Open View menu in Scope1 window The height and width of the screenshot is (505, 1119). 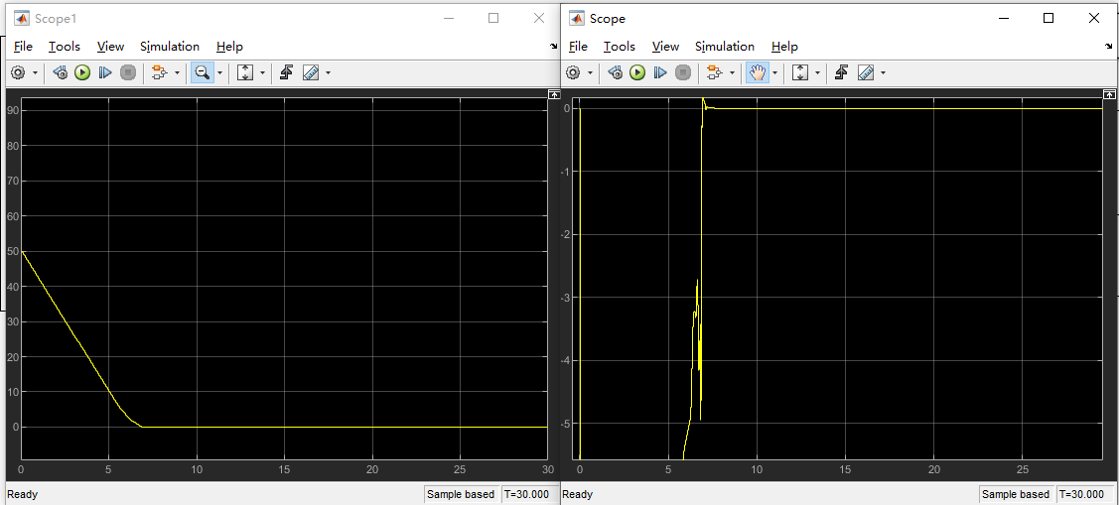click(110, 47)
